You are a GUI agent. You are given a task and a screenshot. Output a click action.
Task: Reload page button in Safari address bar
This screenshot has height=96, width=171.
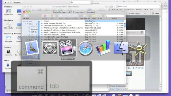click(115, 7)
